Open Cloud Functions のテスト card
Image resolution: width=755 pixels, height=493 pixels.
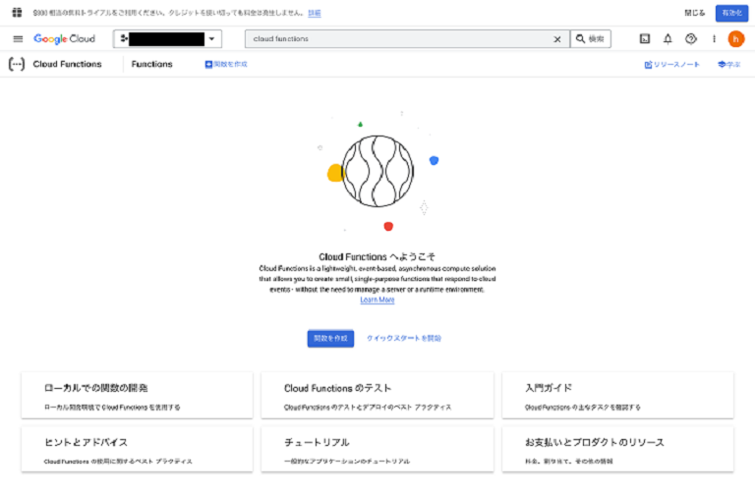click(x=377, y=396)
